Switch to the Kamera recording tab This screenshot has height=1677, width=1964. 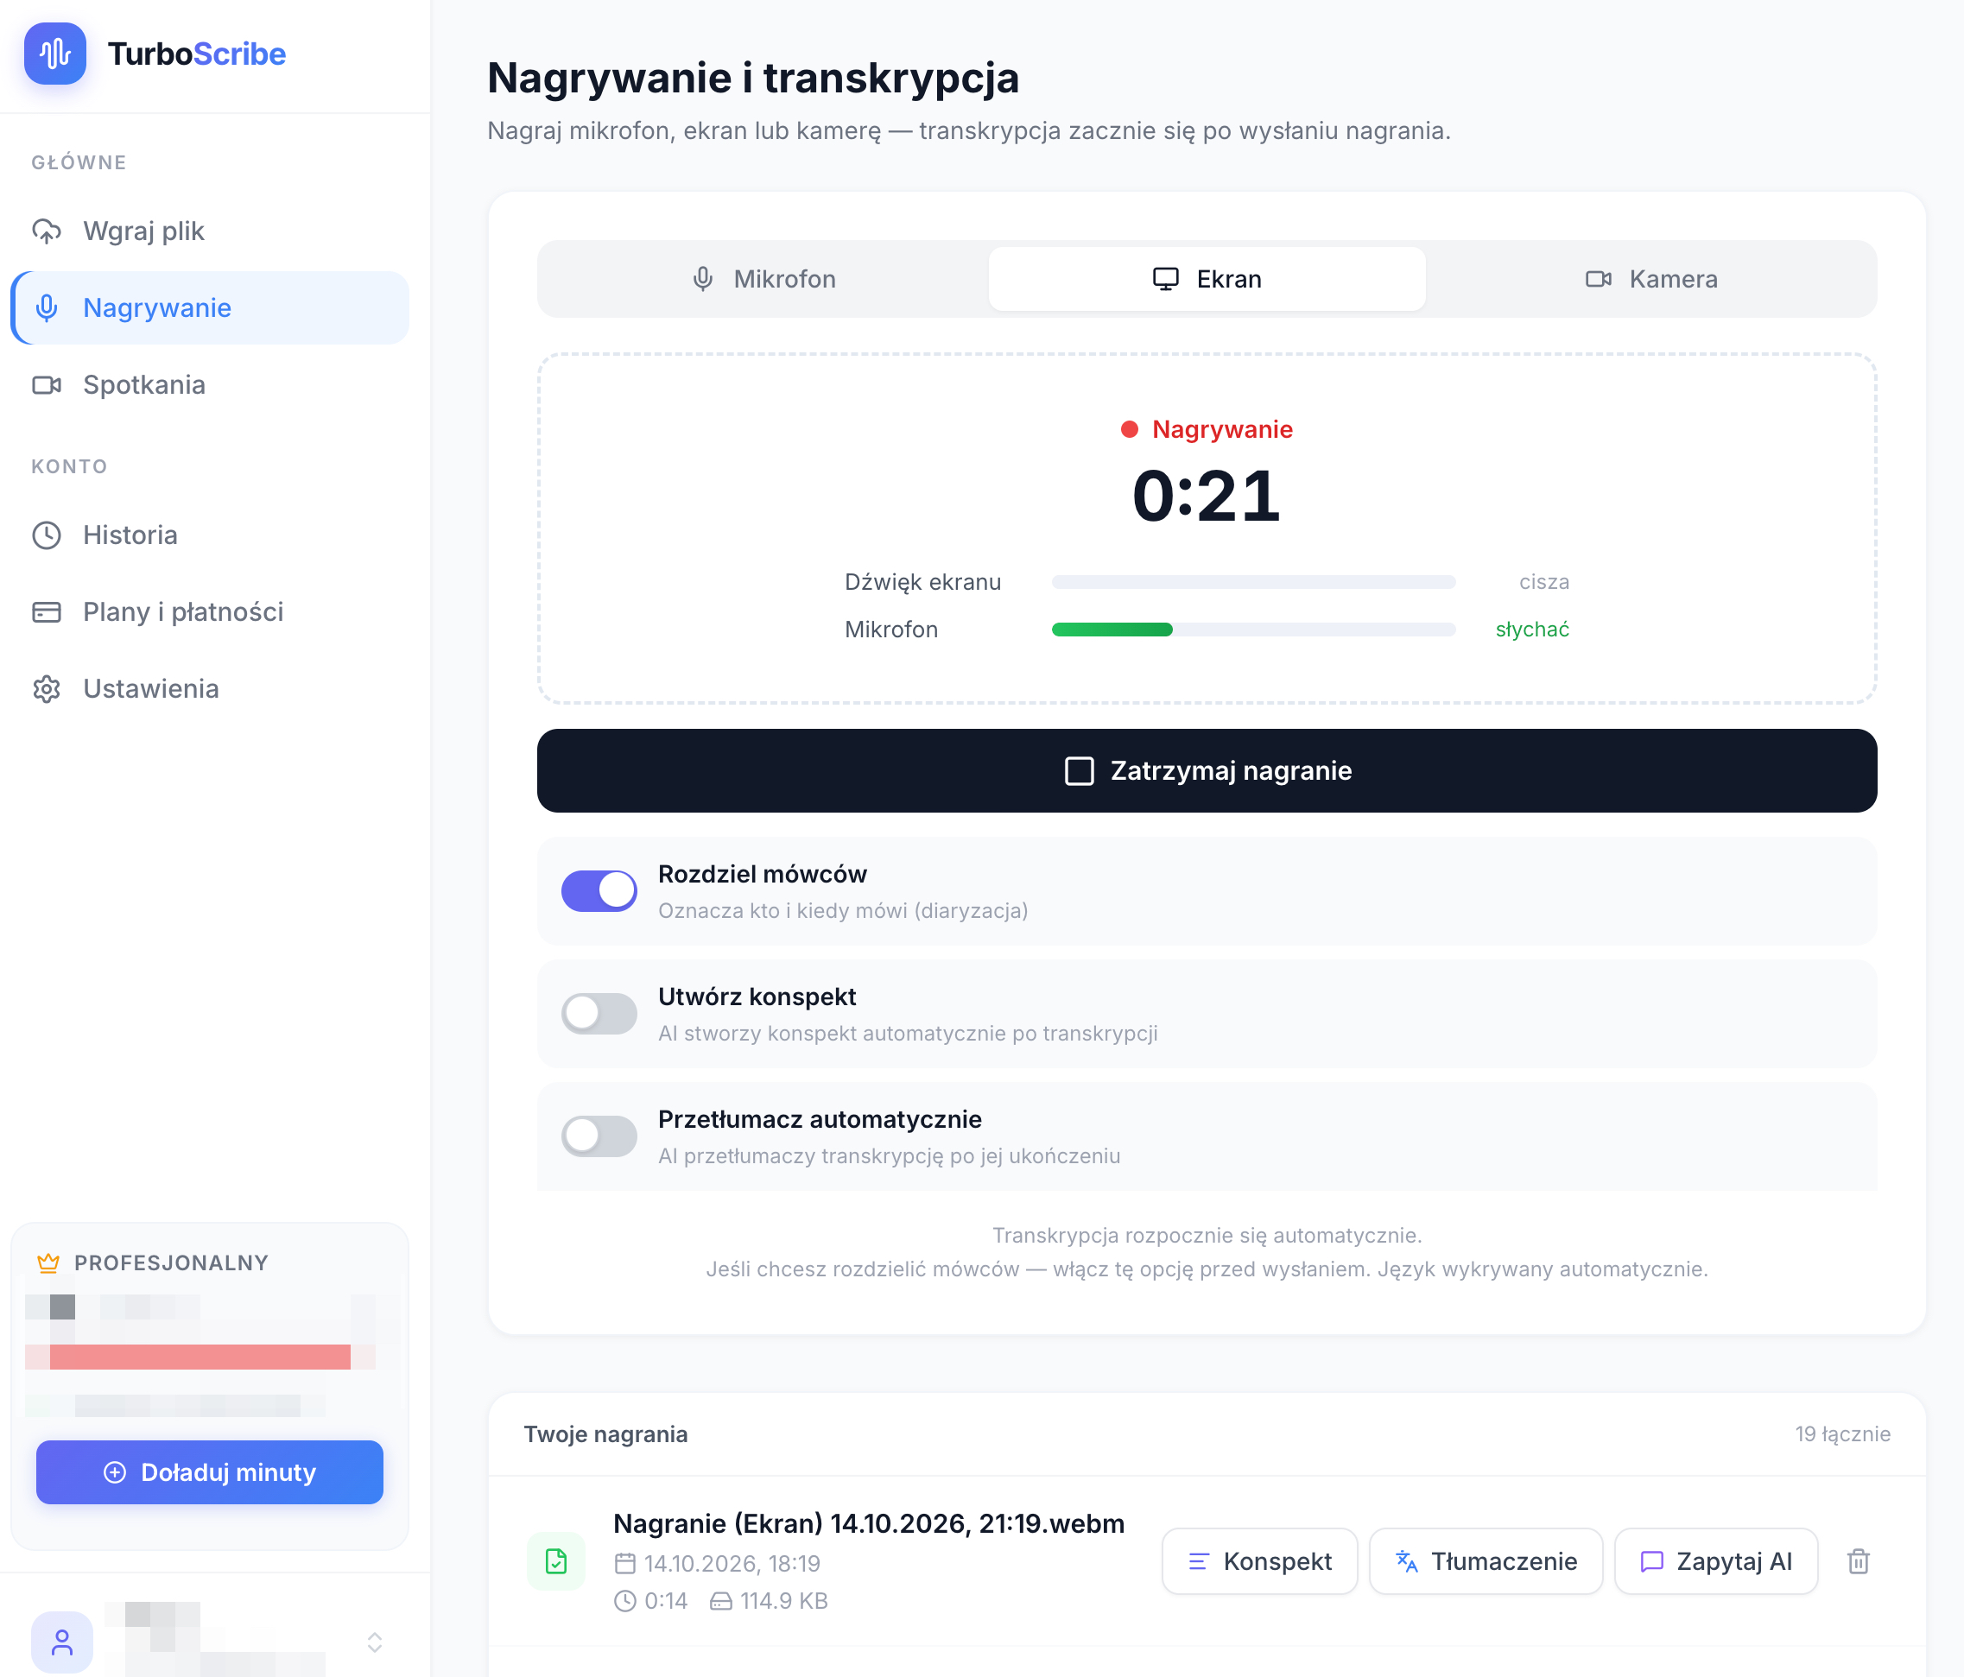point(1650,280)
